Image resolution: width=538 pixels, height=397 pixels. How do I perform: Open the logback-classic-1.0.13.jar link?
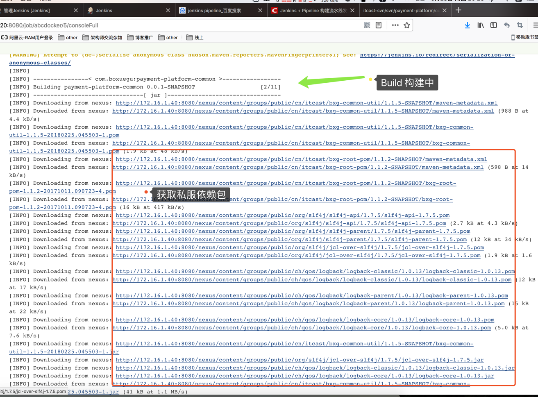315,368
